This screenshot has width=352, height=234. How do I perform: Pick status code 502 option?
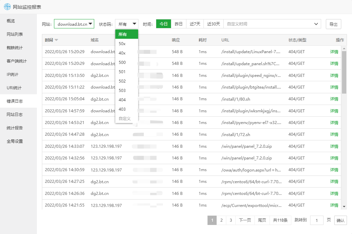(x=127, y=81)
